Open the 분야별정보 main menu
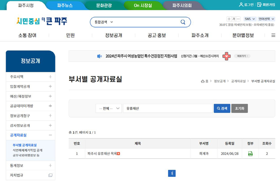Image resolution: width=280 pixels, height=182 pixels. [x=243, y=35]
